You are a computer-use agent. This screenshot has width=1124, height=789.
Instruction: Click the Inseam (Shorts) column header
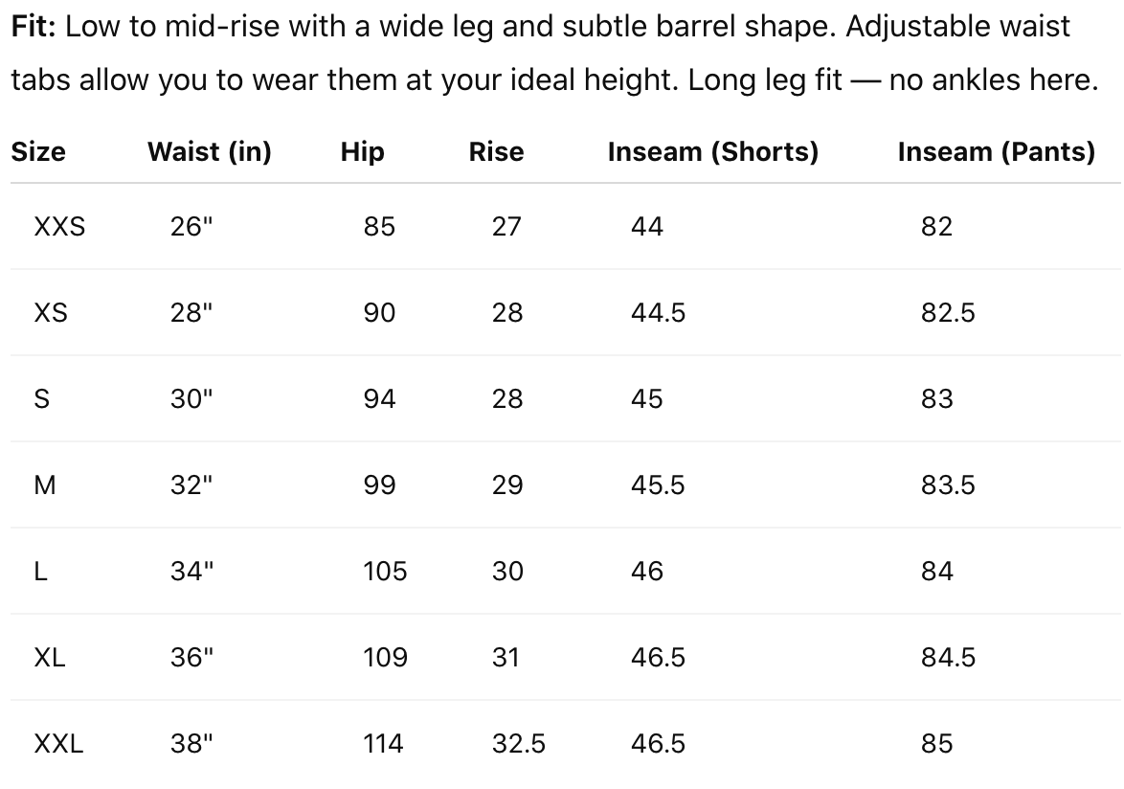pyautogui.click(x=712, y=151)
